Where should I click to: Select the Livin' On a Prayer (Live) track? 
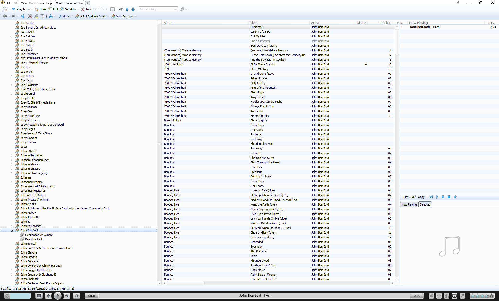tap(265, 214)
